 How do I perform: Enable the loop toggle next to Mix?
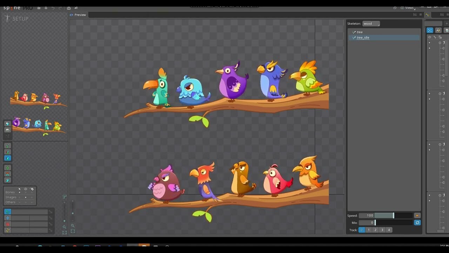click(x=417, y=222)
